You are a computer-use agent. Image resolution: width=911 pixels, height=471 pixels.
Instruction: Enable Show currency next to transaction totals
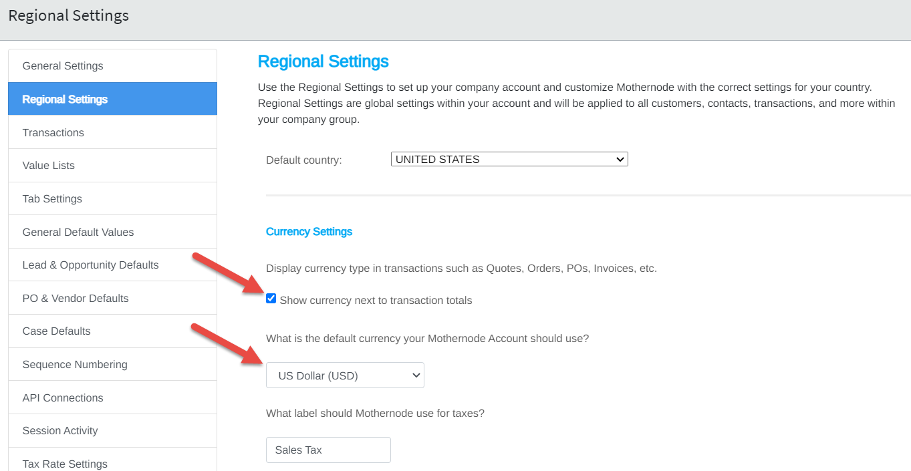pyautogui.click(x=271, y=299)
